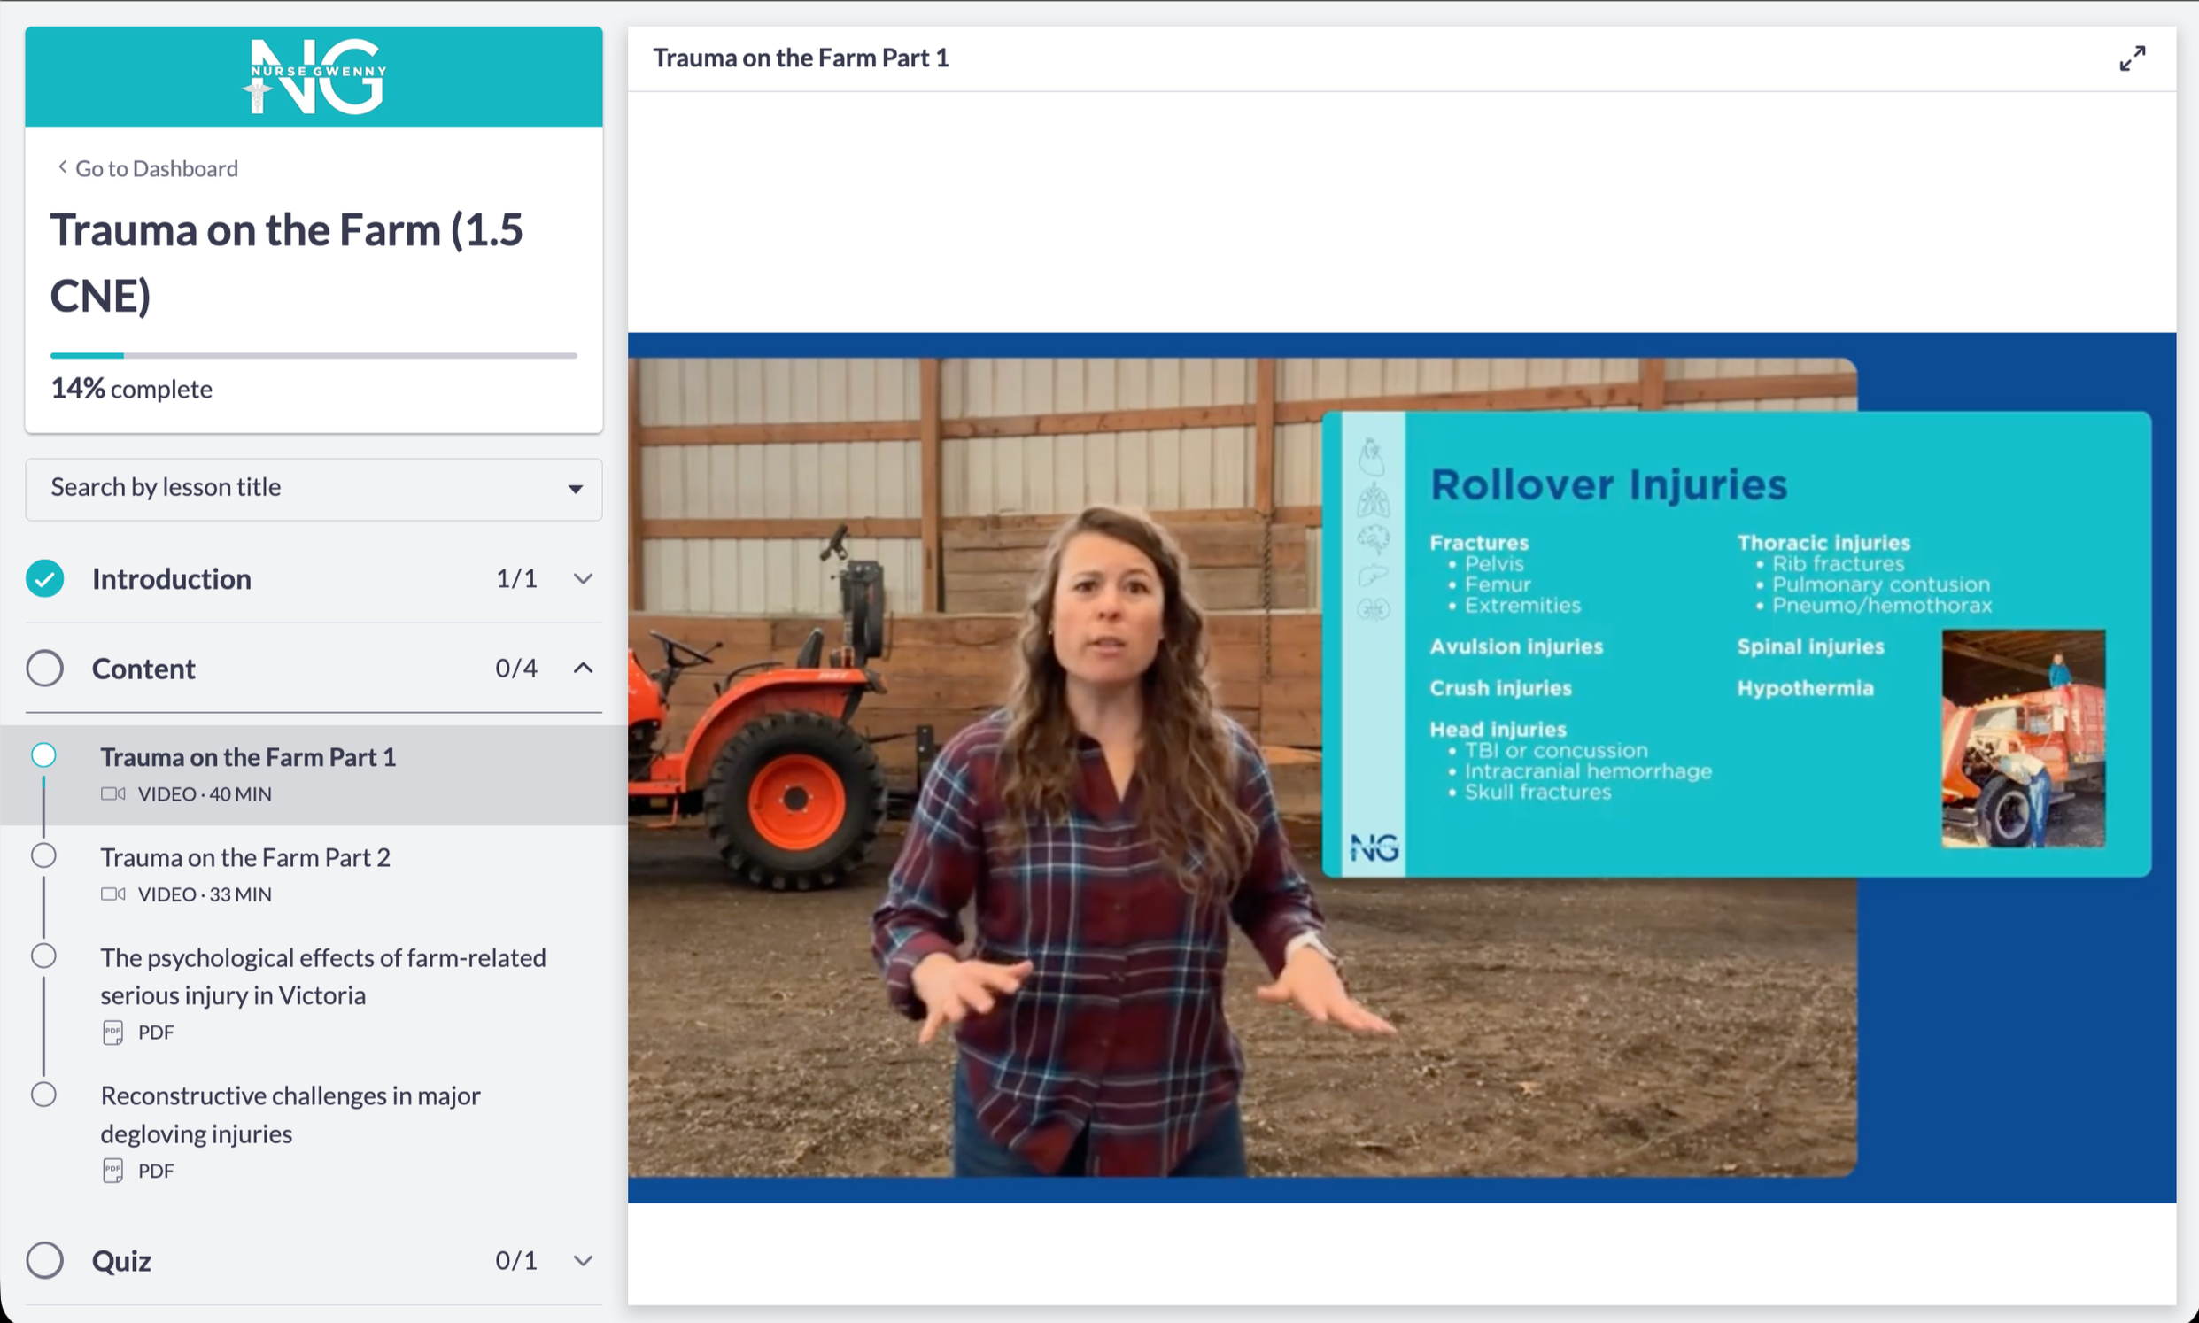Toggle completion circle for Trauma Part 2
This screenshot has width=2199, height=1323.
click(43, 855)
